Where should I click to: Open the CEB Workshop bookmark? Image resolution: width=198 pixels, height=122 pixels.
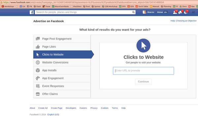point(110,6)
